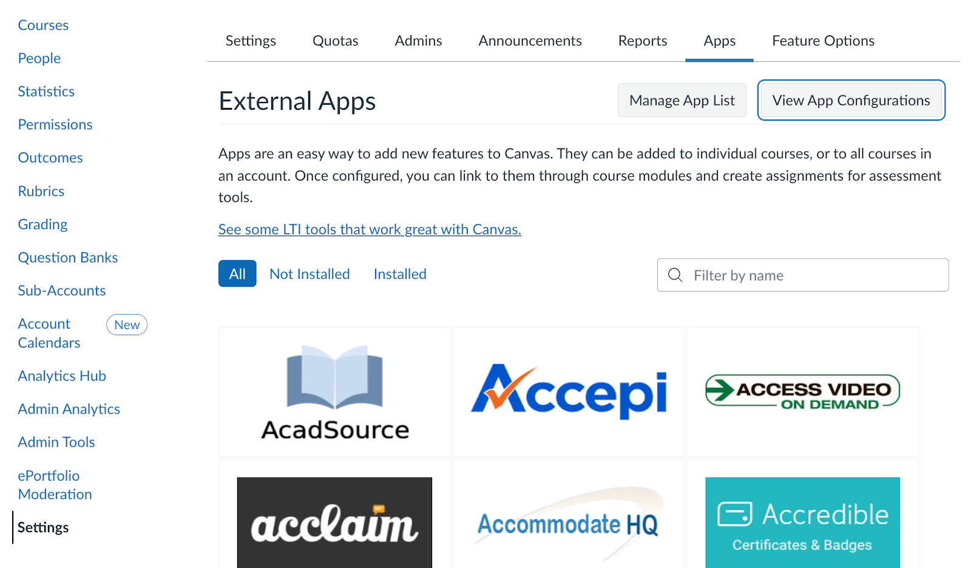Filter apps by Installed
The width and height of the screenshot is (971, 568).
pos(400,274)
